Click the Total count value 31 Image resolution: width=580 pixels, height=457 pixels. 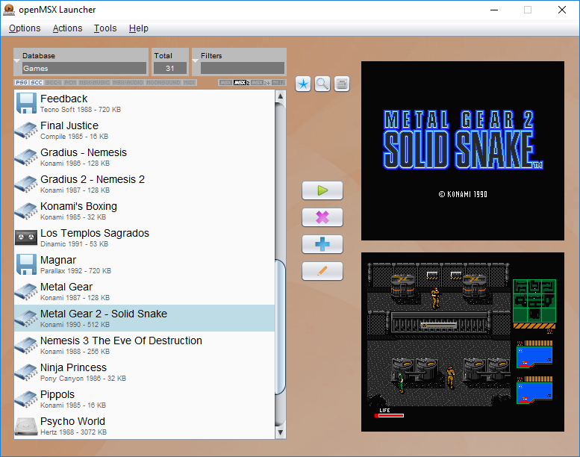(169, 68)
